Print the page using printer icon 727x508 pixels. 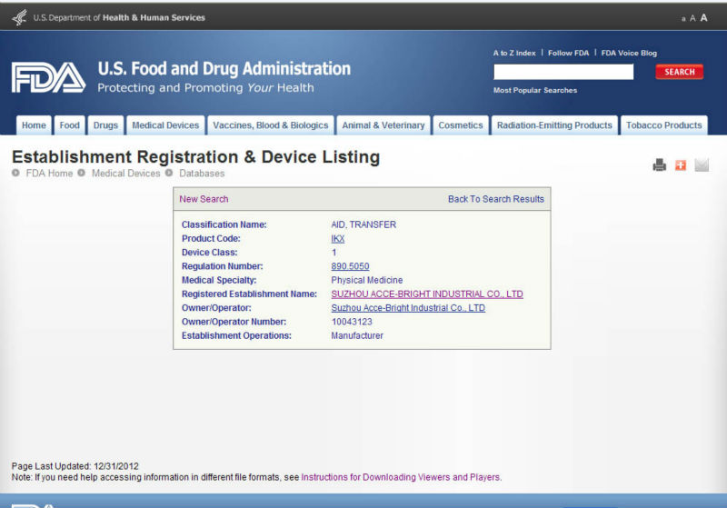pyautogui.click(x=660, y=165)
